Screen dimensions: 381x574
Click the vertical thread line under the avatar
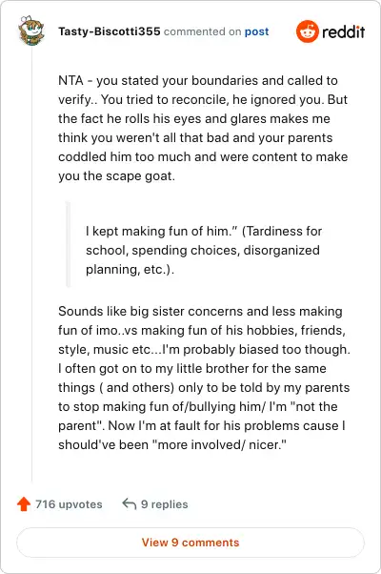click(x=31, y=264)
